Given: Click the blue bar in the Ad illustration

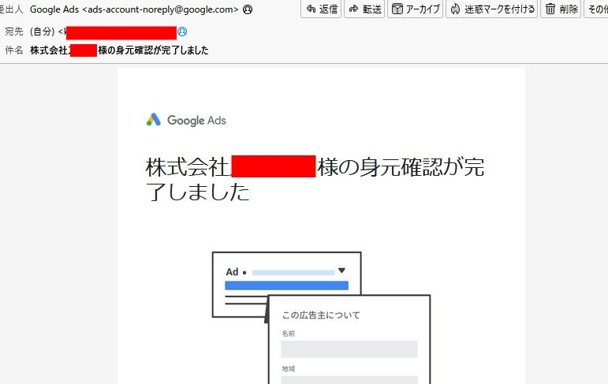Looking at the screenshot, I should (286, 285).
